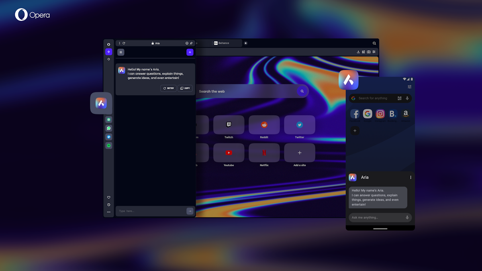482x271 pixels.
Task: Tap the microphone in the mobile search bar
Action: 407,98
